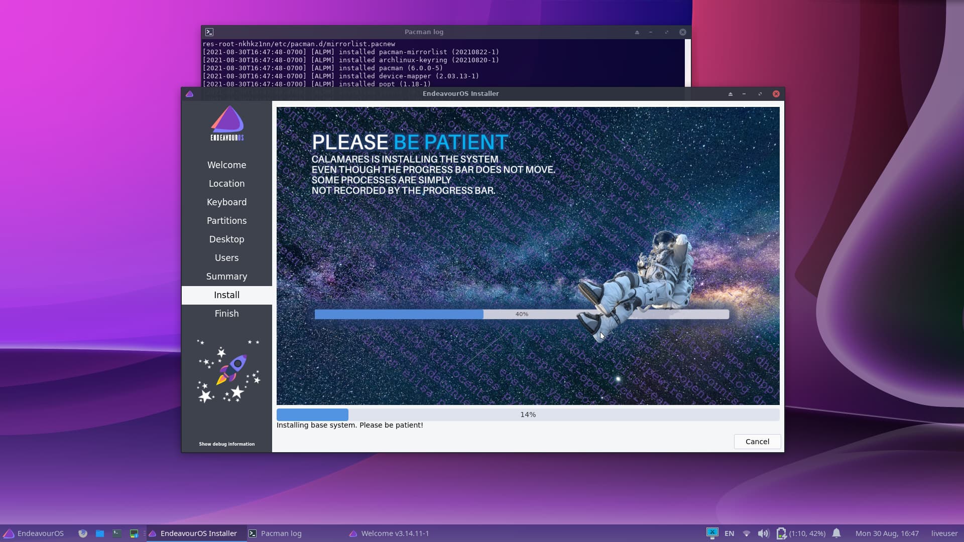Mute audio via the speaker icon

764,533
